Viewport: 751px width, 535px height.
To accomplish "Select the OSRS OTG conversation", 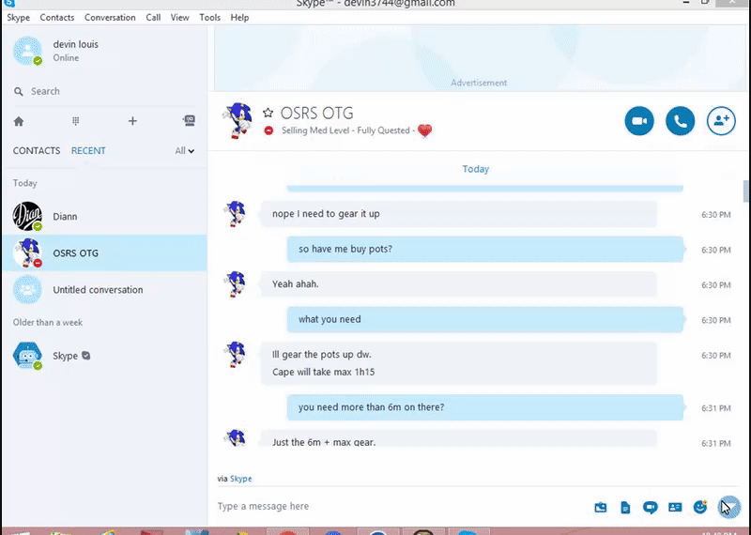I will (104, 252).
